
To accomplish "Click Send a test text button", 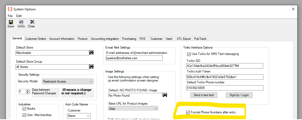I will point(204,95).
